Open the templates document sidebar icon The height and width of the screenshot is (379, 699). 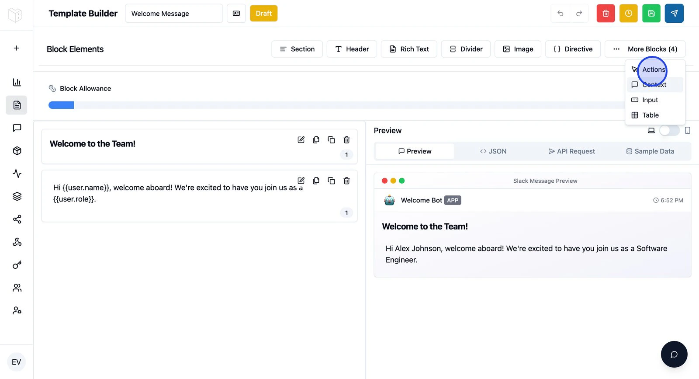pyautogui.click(x=17, y=105)
